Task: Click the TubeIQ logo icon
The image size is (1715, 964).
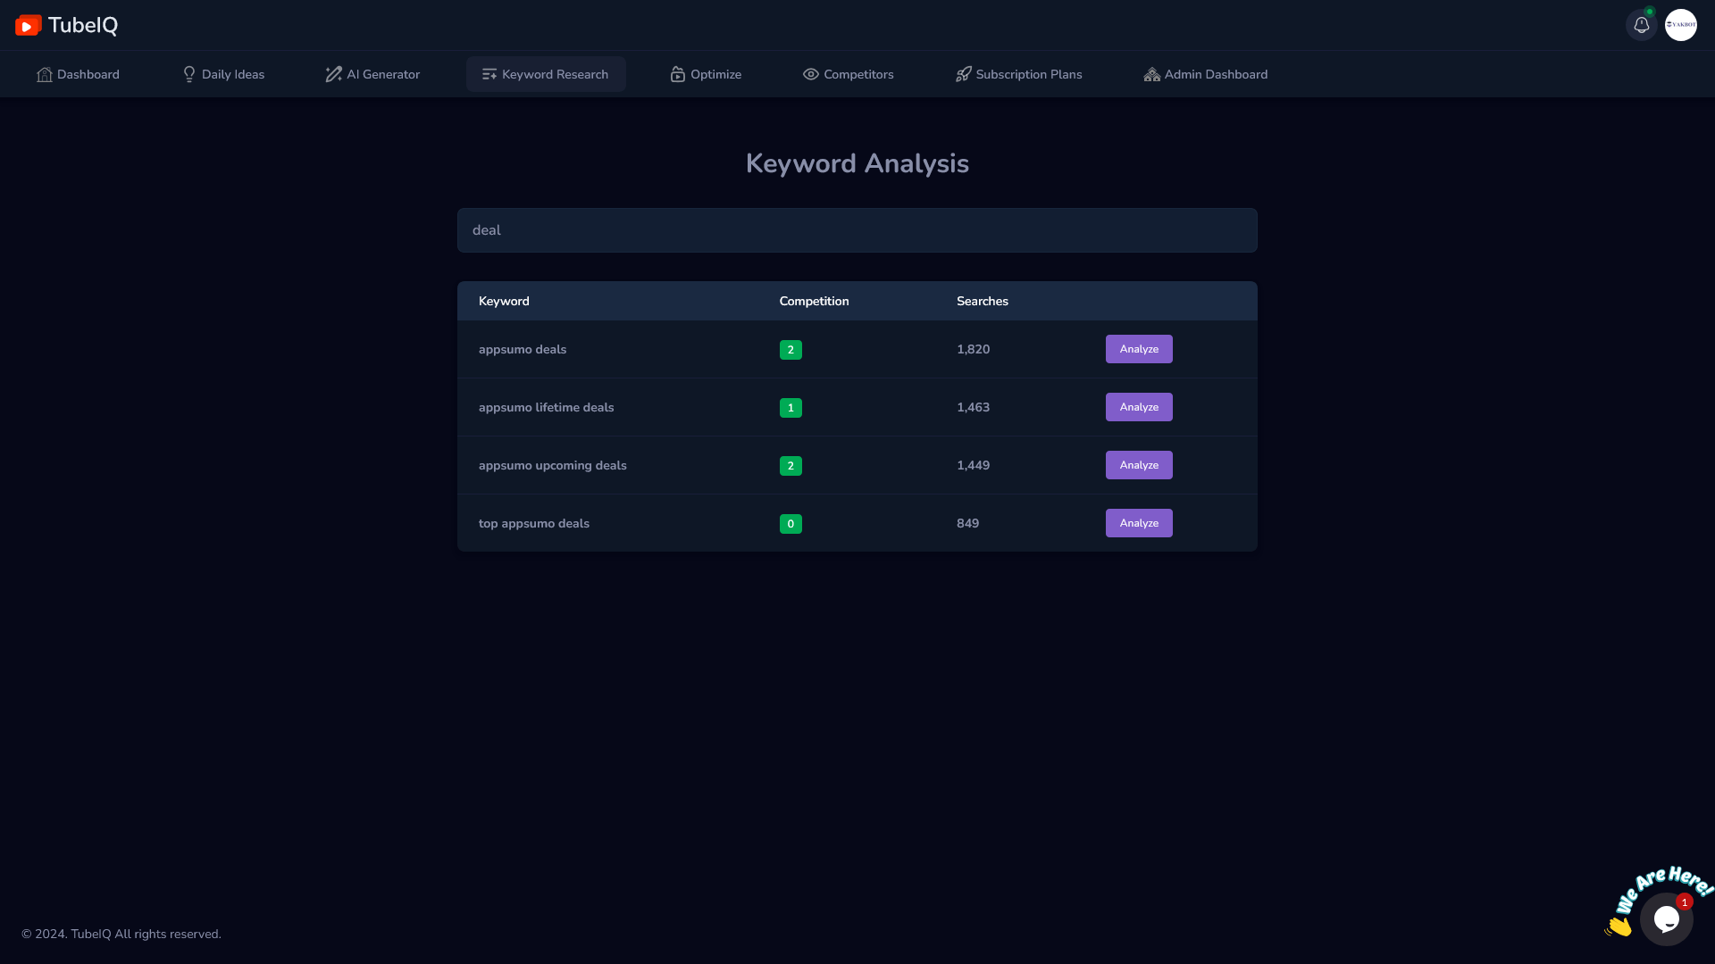Action: point(29,25)
